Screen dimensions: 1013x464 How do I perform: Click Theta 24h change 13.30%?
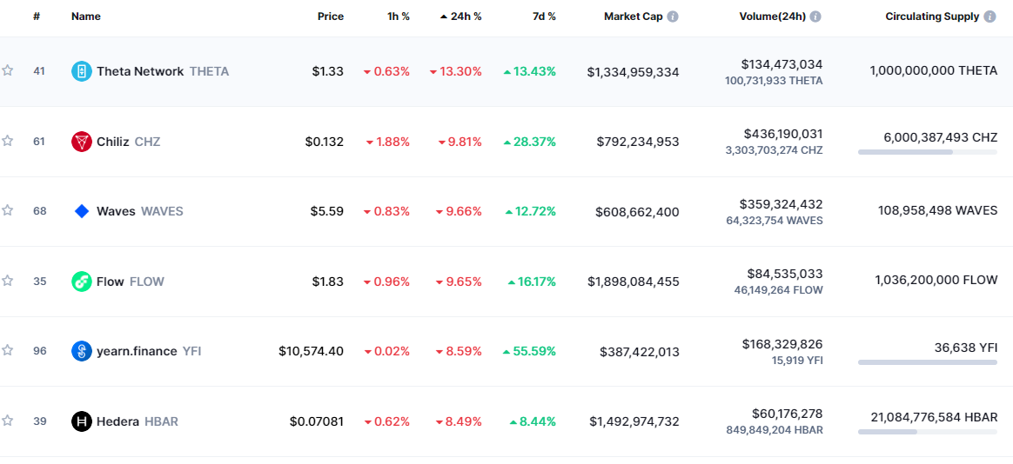(x=455, y=71)
